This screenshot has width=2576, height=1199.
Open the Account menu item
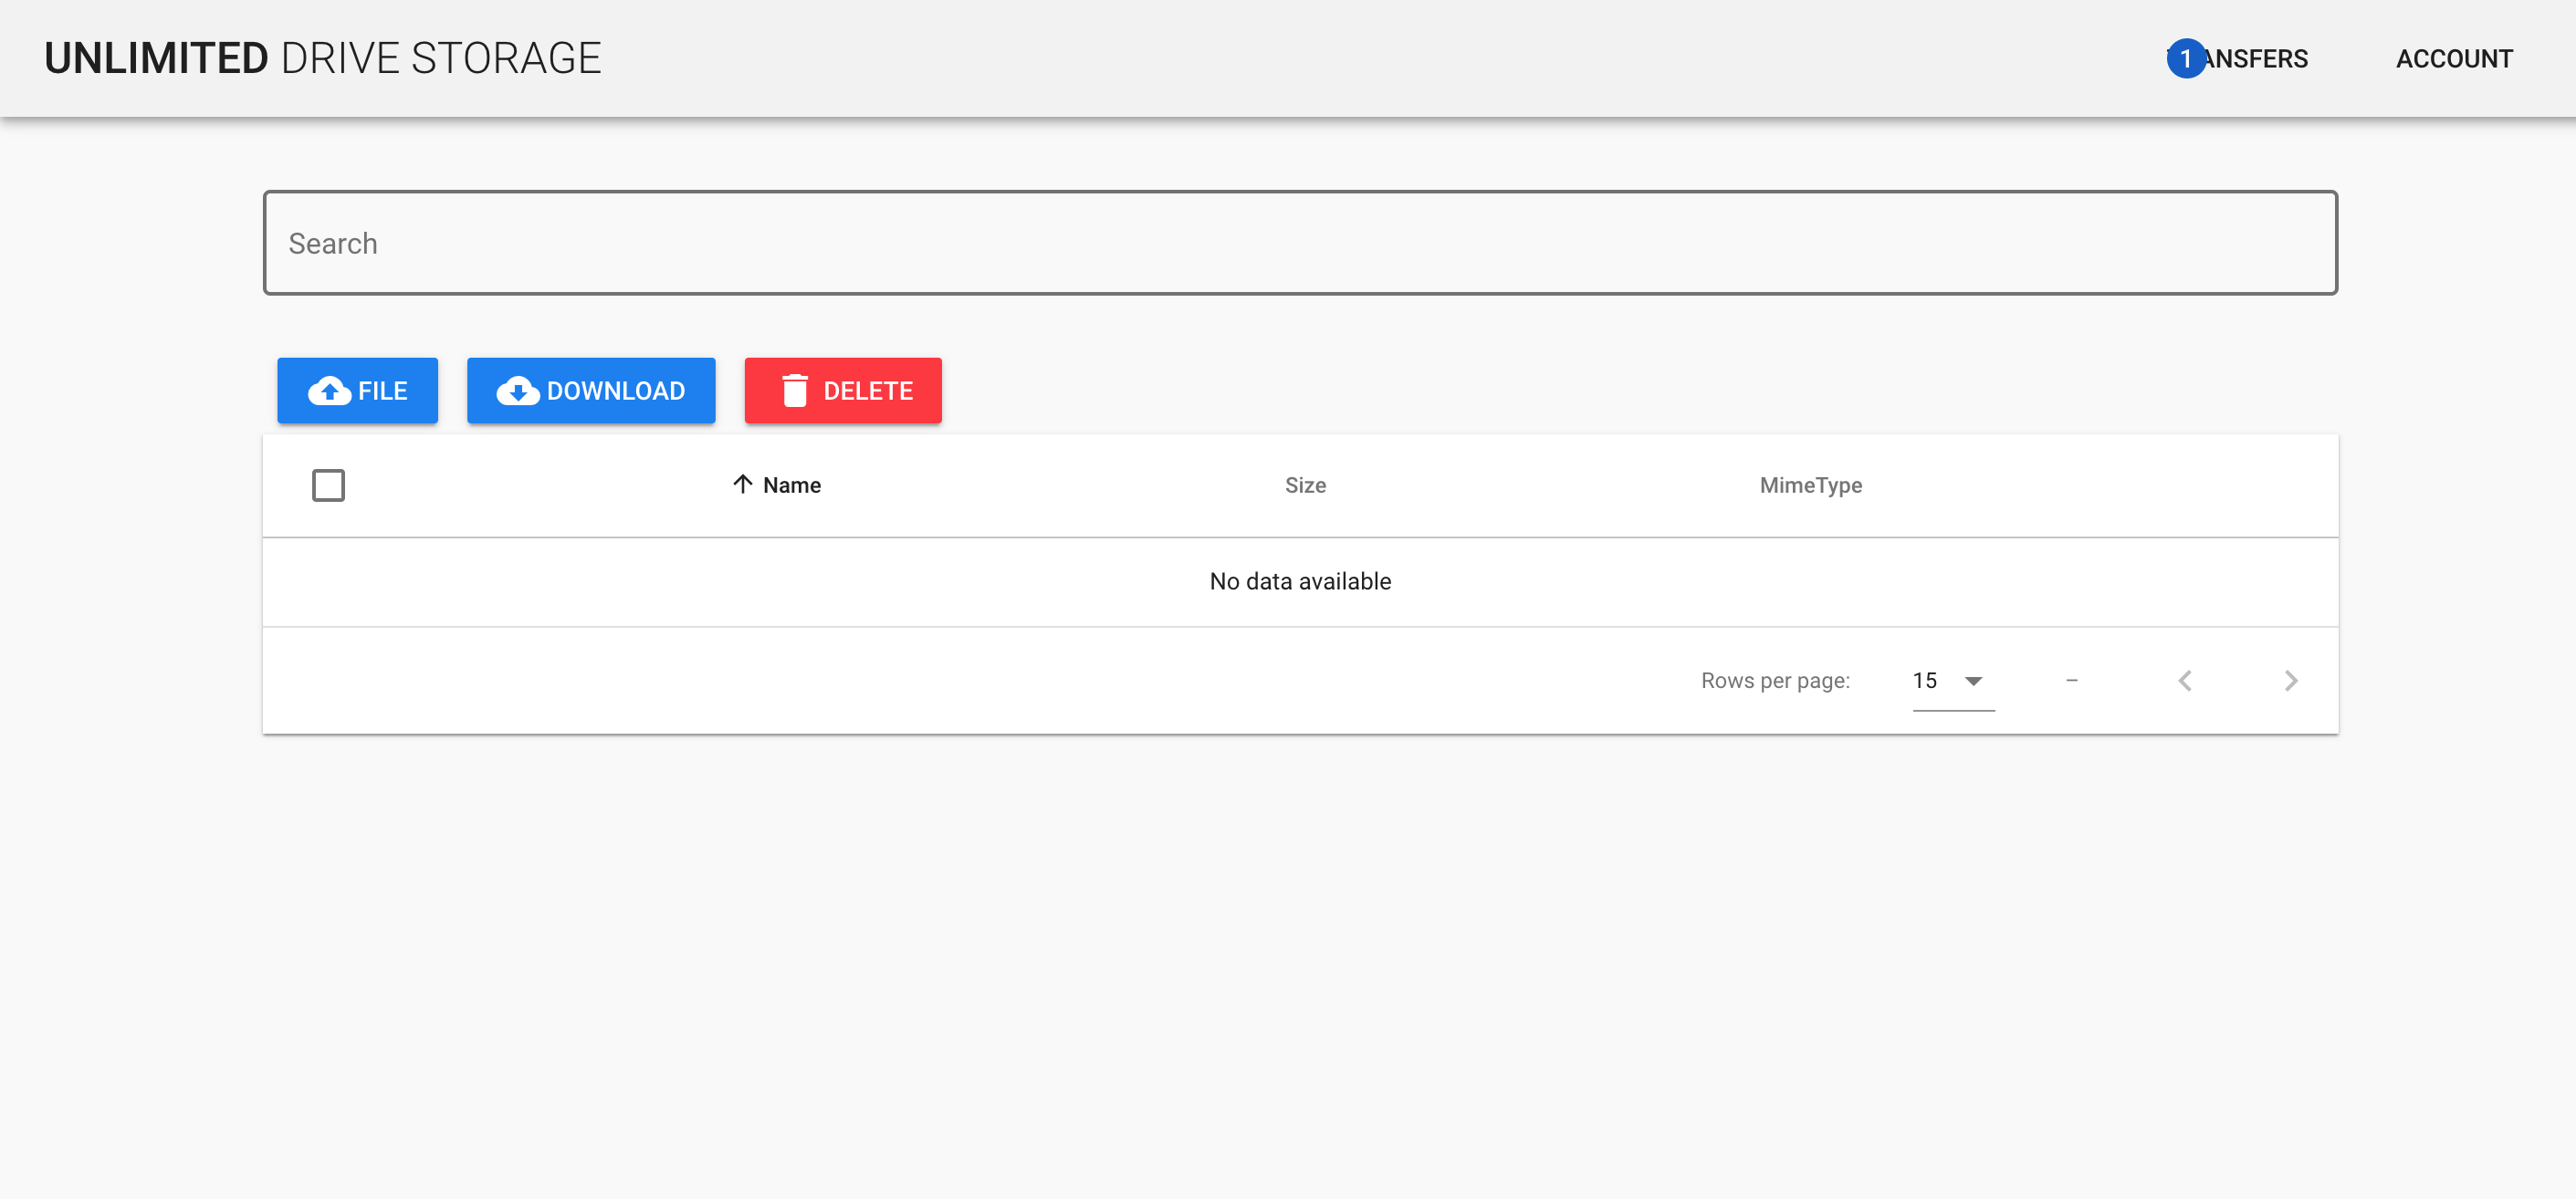[2454, 59]
